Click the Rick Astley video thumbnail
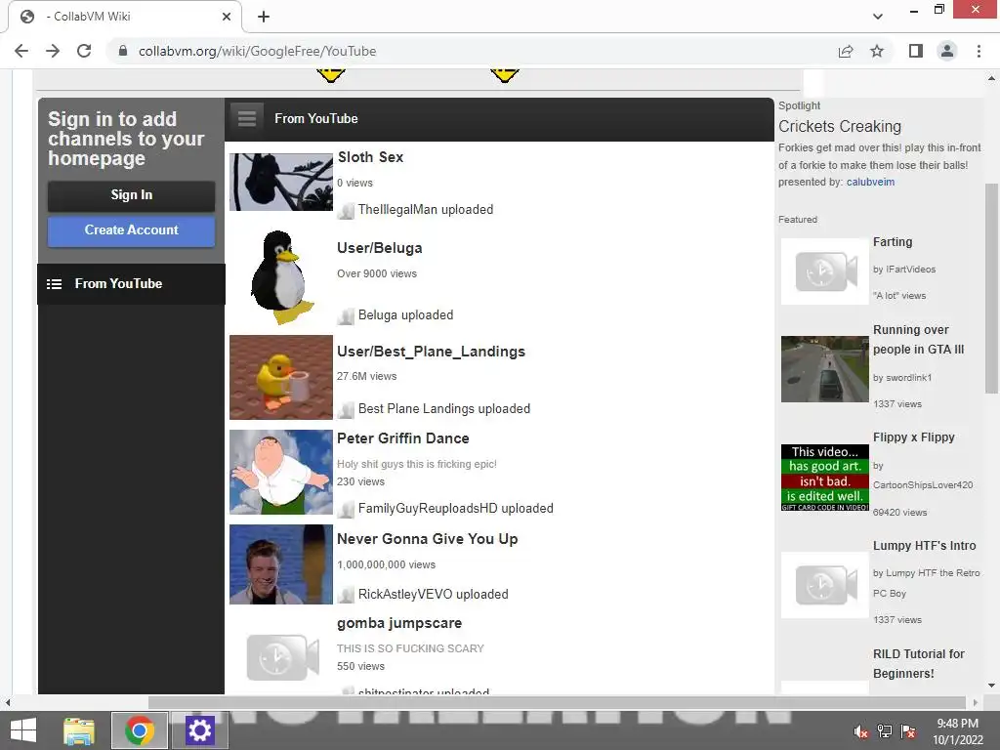 click(281, 564)
